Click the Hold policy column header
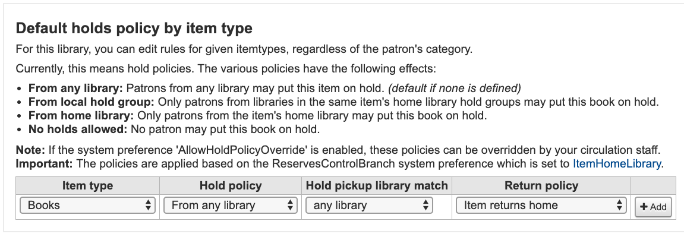The width and height of the screenshot is (684, 237). (x=231, y=186)
